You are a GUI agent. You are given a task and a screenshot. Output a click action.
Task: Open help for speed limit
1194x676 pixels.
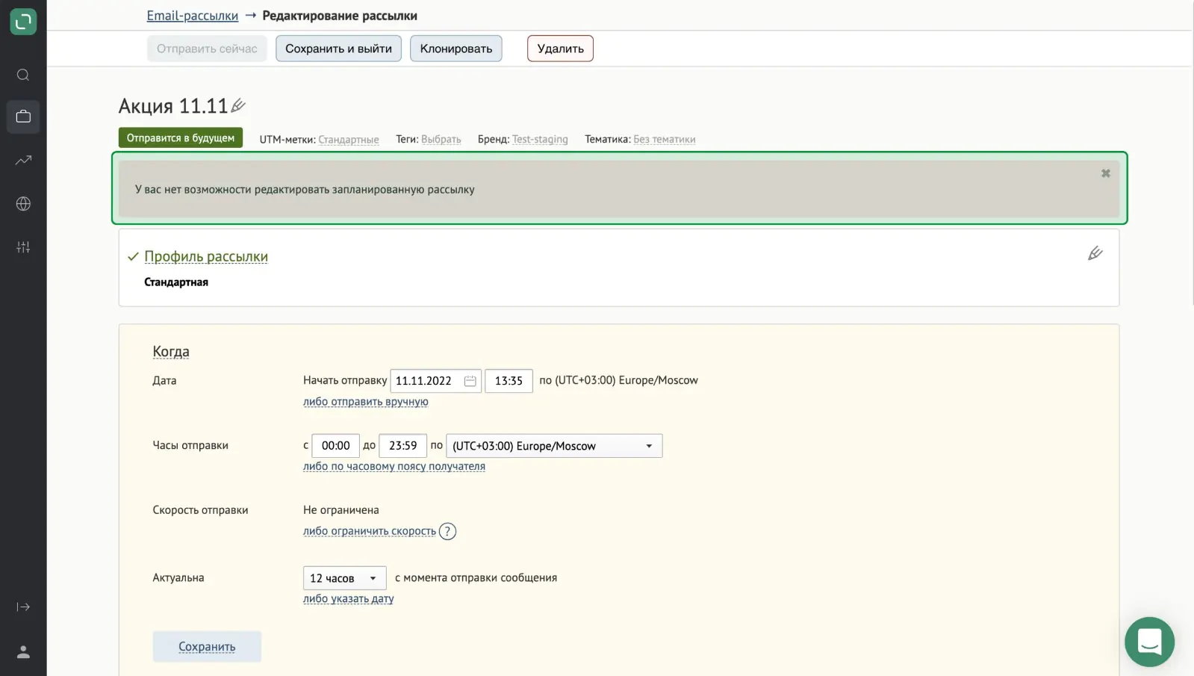point(447,531)
